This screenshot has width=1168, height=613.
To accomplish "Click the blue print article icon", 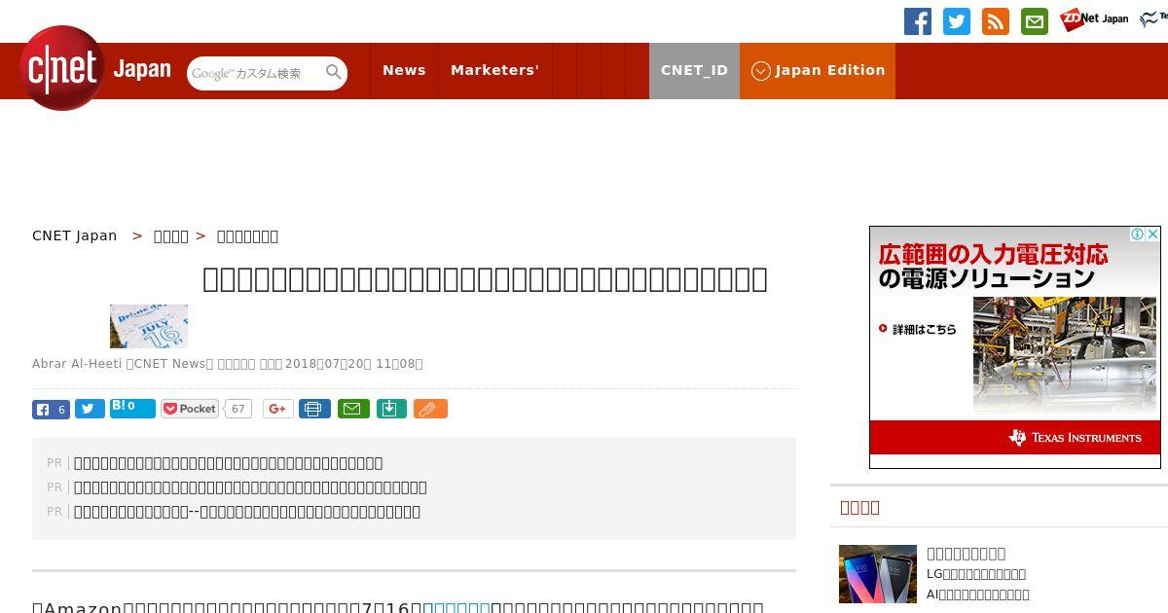I will (x=314, y=409).
